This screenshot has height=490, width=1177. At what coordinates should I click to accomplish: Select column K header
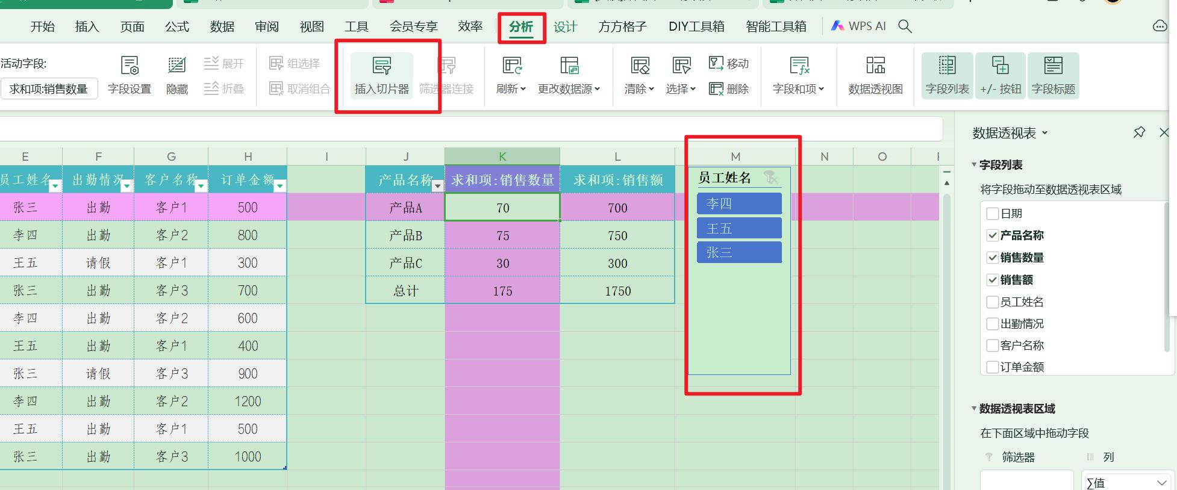[x=502, y=157]
